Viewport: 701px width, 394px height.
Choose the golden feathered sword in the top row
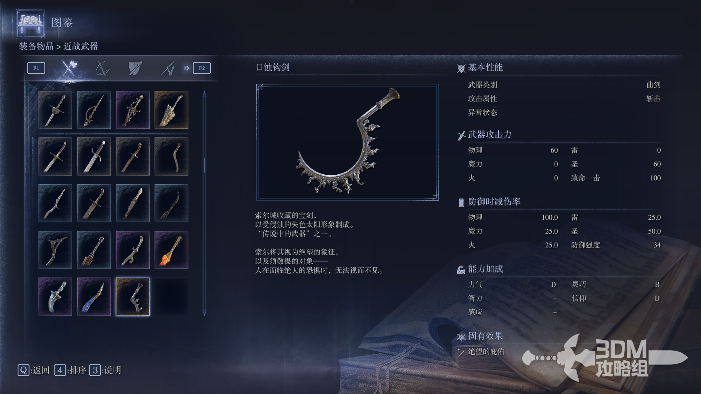point(171,110)
